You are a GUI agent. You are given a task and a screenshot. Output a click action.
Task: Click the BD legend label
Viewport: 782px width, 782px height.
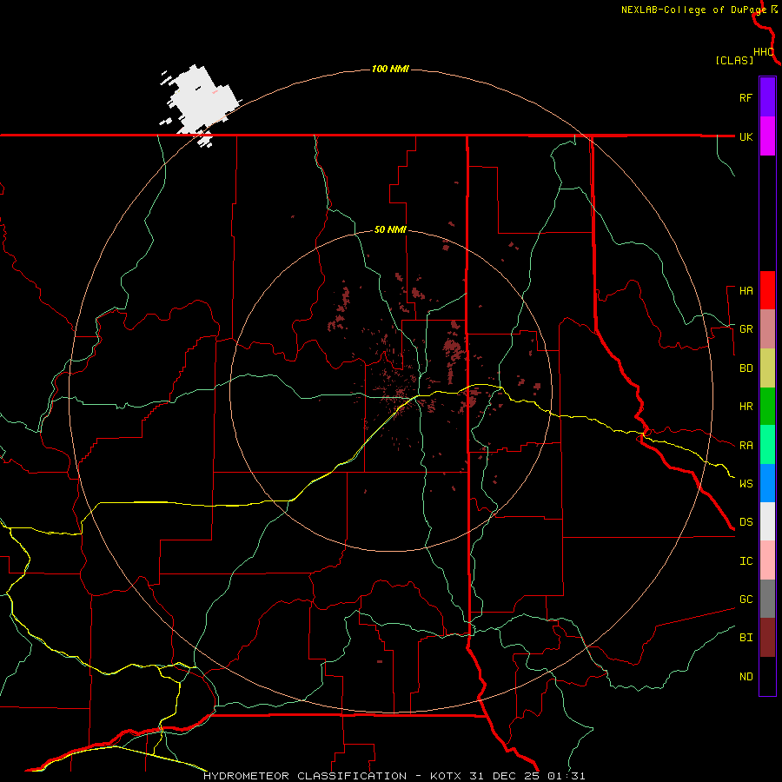tap(746, 368)
